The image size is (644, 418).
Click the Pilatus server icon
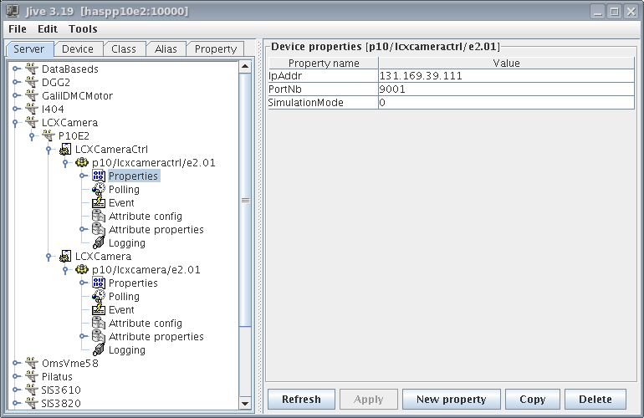pyautogui.click(x=32, y=376)
